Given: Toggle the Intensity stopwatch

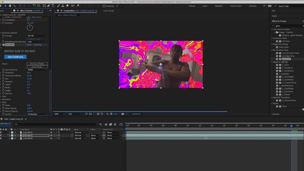Looking at the screenshot, I should (x=3, y=82).
